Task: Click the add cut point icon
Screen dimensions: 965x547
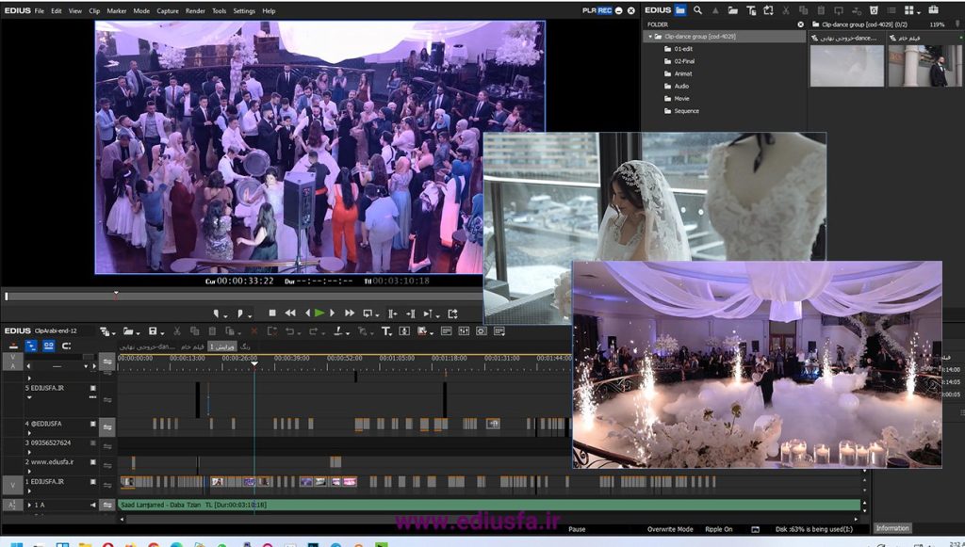Action: pyautogui.click(x=338, y=330)
